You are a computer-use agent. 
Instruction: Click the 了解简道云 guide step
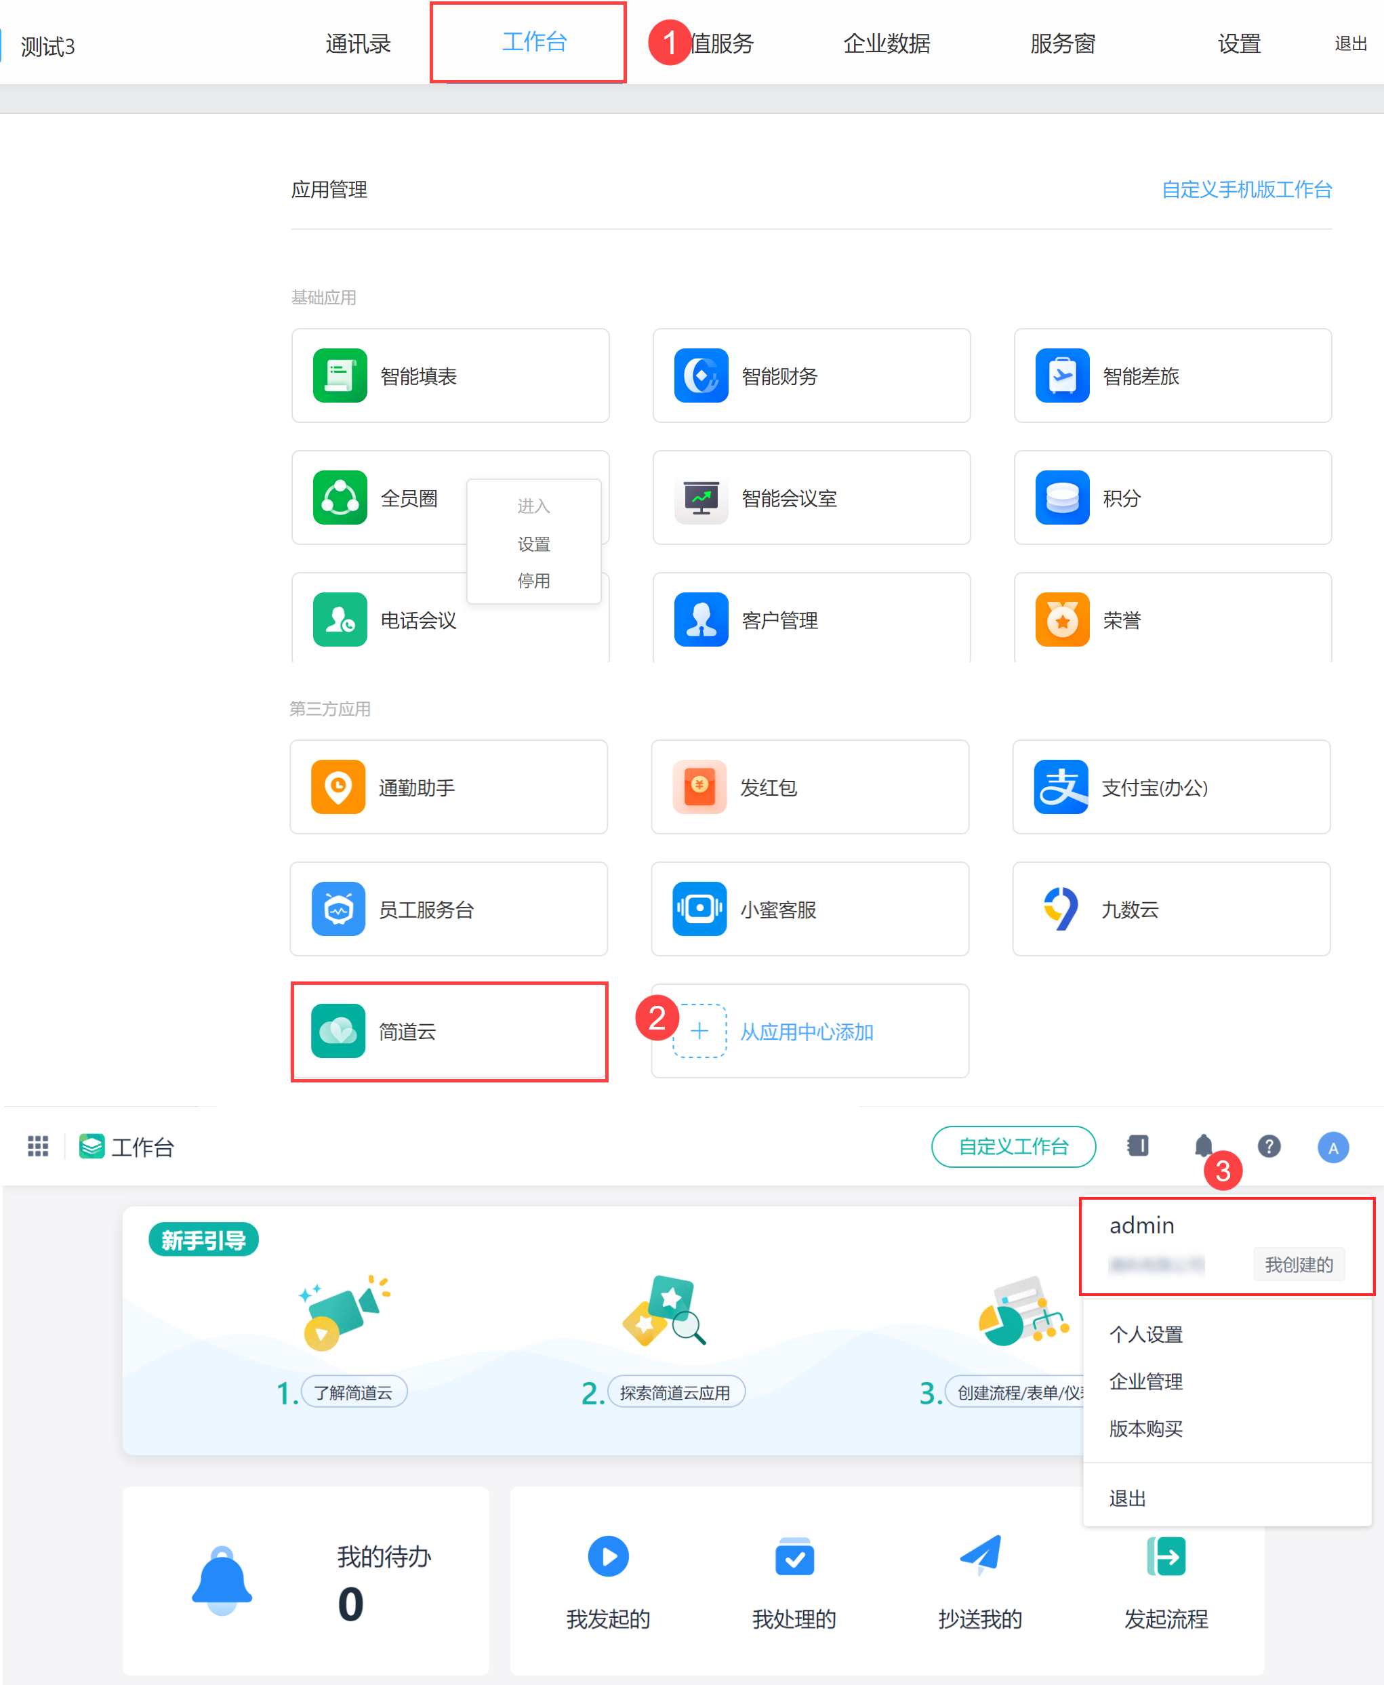[x=354, y=1392]
